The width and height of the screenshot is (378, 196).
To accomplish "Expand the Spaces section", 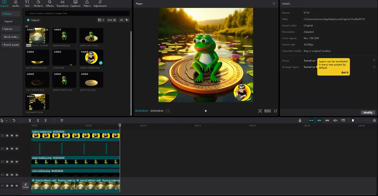I will 11,29.
